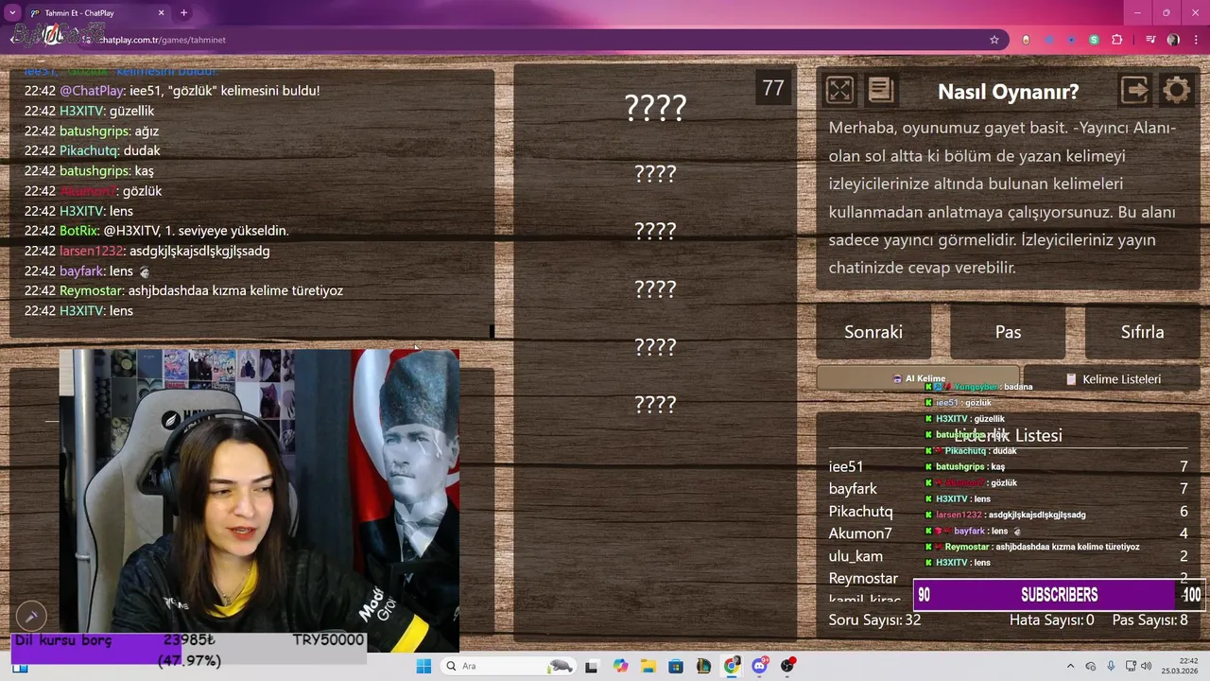Click Akumon7 in the leaderboard
Image resolution: width=1210 pixels, height=681 pixels.
click(x=860, y=533)
